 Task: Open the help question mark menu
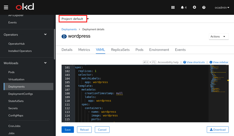[x=204, y=8]
